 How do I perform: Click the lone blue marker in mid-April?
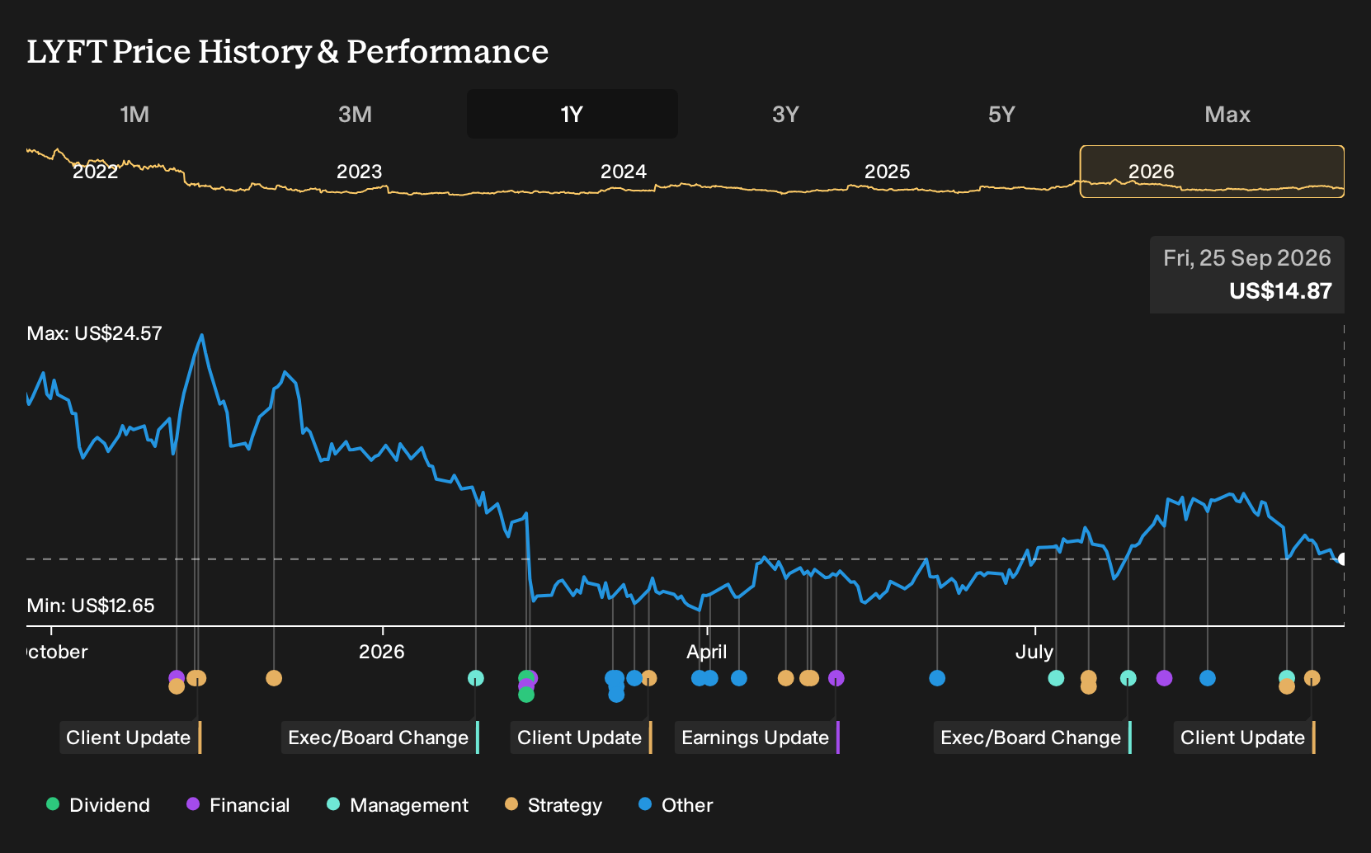[x=739, y=678]
